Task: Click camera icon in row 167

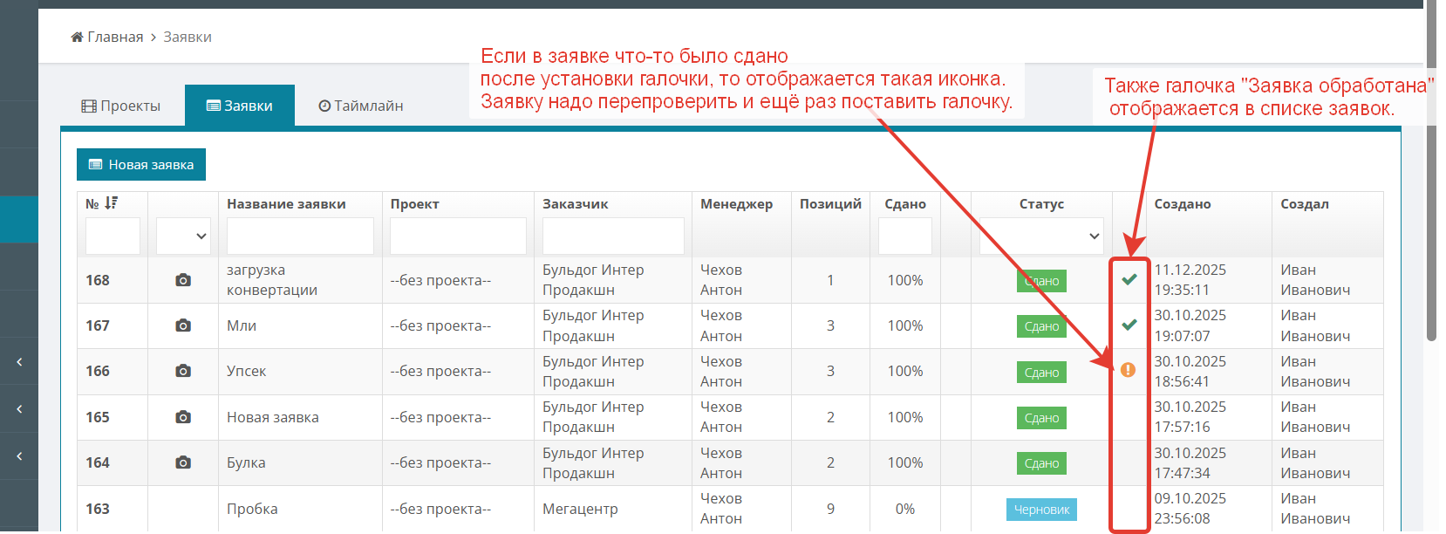Action: [183, 325]
